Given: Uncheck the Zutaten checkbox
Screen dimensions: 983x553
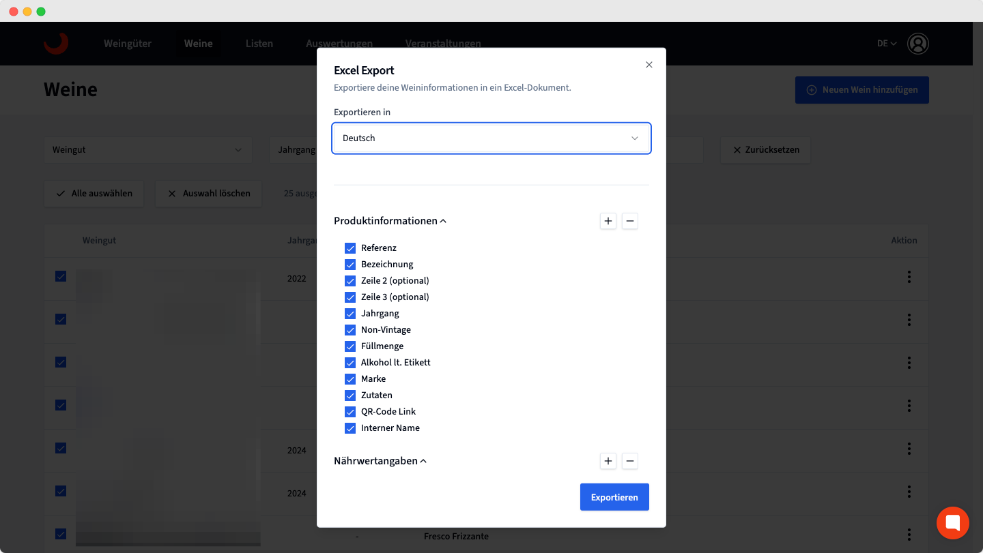Looking at the screenshot, I should [x=350, y=395].
